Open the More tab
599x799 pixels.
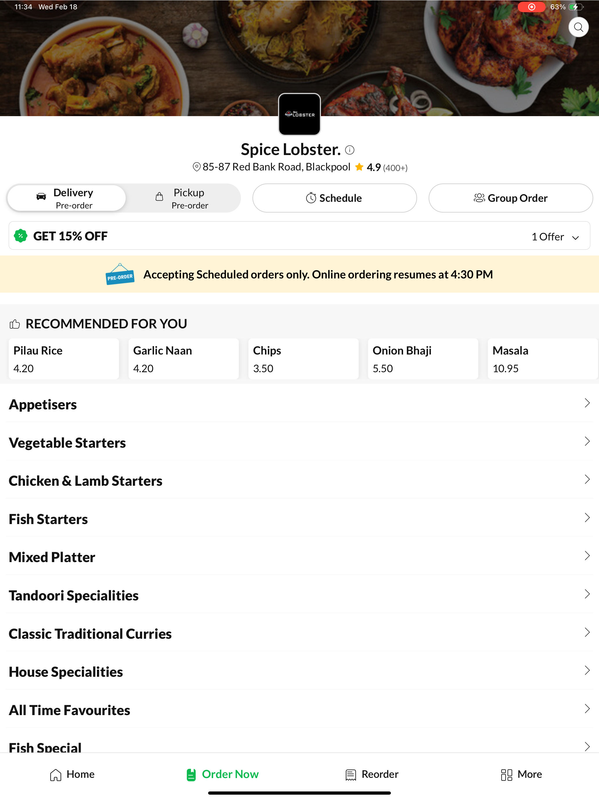[x=522, y=774]
